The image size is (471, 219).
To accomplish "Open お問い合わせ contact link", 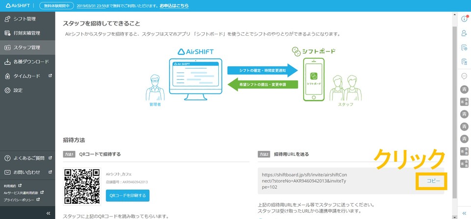I will (x=27, y=172).
